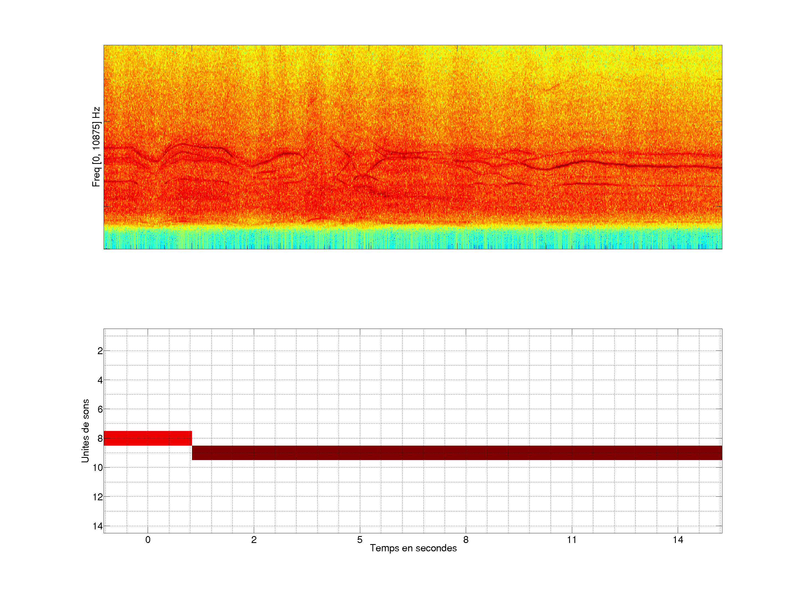The height and width of the screenshot is (599, 798).
Task: Click x-axis tick label 8
Action: (x=466, y=540)
